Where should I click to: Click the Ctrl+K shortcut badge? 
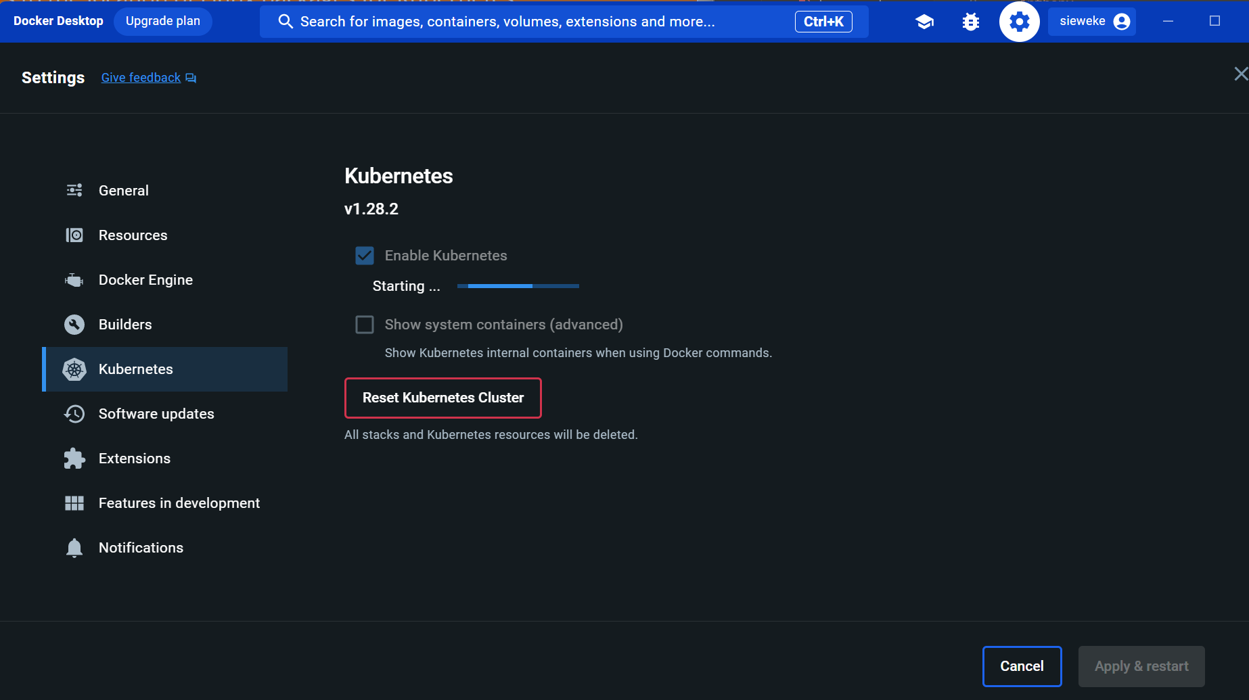click(823, 22)
